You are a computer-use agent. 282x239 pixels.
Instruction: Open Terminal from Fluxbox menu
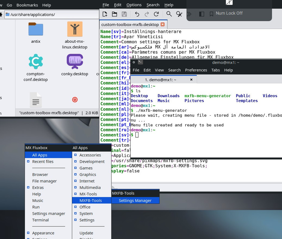[48, 220]
